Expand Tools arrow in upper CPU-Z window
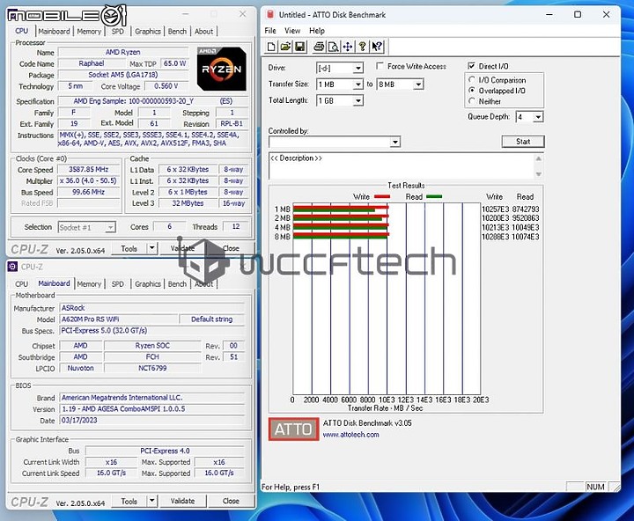This screenshot has height=521, width=634. click(151, 248)
